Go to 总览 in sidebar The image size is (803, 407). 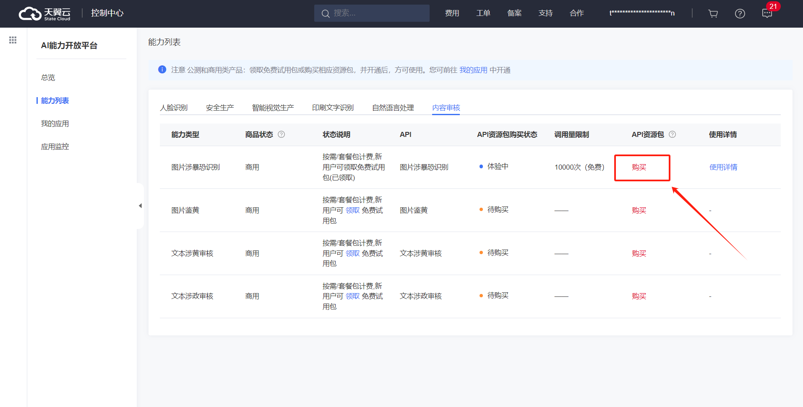pyautogui.click(x=48, y=77)
